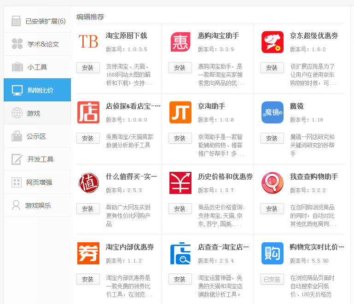
Task: Click the grid icon beside 网页增强
Action: coord(17,182)
